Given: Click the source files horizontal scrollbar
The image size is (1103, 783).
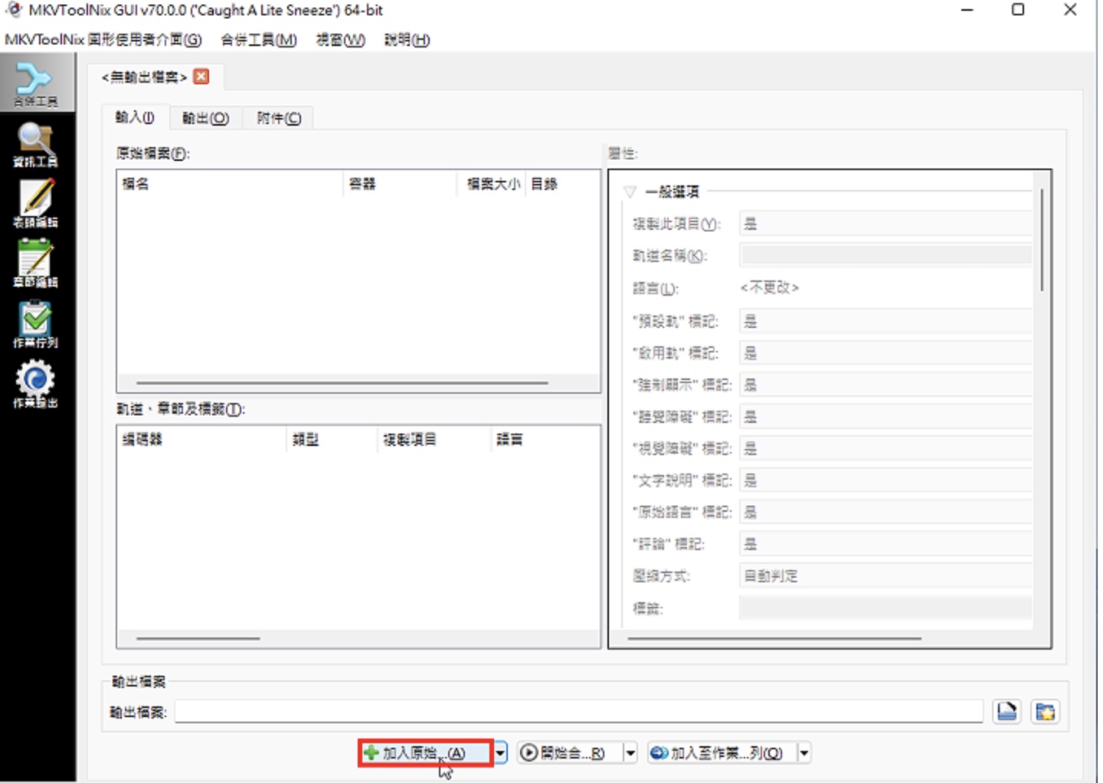Looking at the screenshot, I should click(342, 382).
